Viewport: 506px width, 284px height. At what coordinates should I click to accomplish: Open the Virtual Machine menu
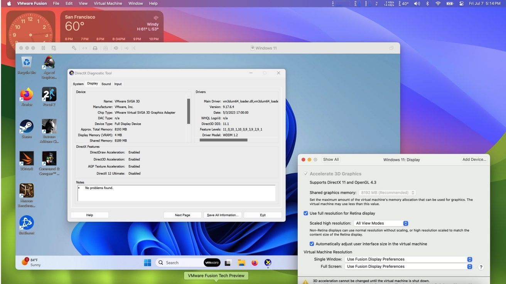108,3
